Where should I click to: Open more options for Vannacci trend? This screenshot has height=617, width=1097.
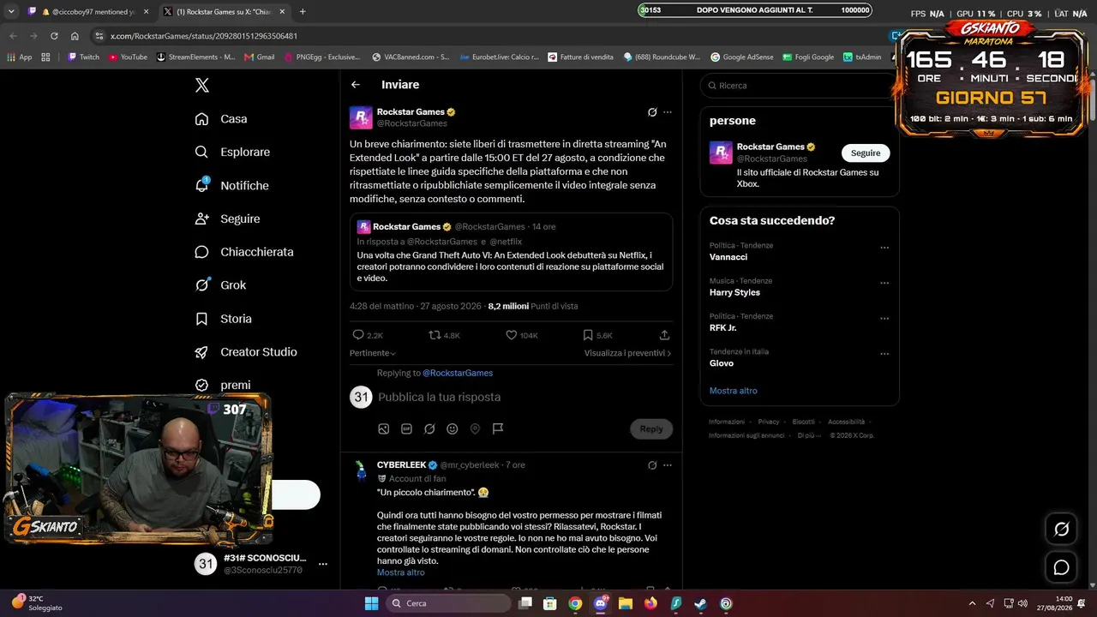click(884, 248)
